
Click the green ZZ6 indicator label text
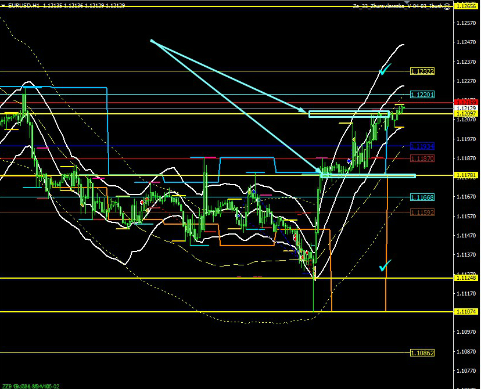pos(7,386)
